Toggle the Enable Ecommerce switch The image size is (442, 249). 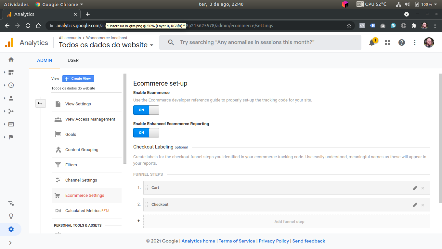point(146,110)
